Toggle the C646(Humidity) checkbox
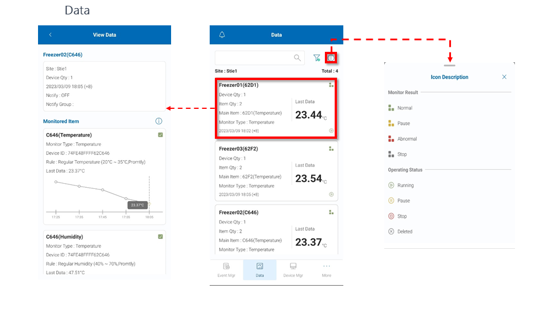553x311 pixels. [x=160, y=236]
